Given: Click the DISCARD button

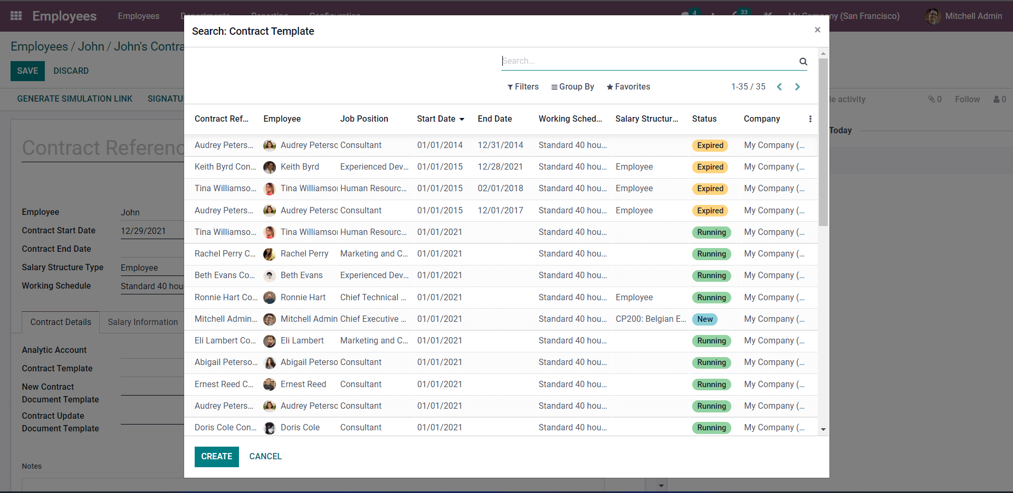Looking at the screenshot, I should pos(71,71).
